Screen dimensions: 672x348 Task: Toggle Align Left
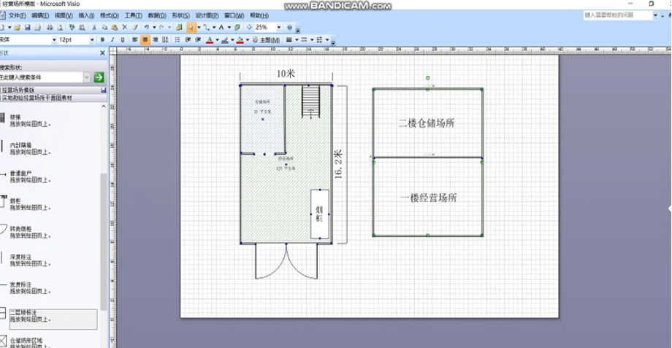pos(135,40)
